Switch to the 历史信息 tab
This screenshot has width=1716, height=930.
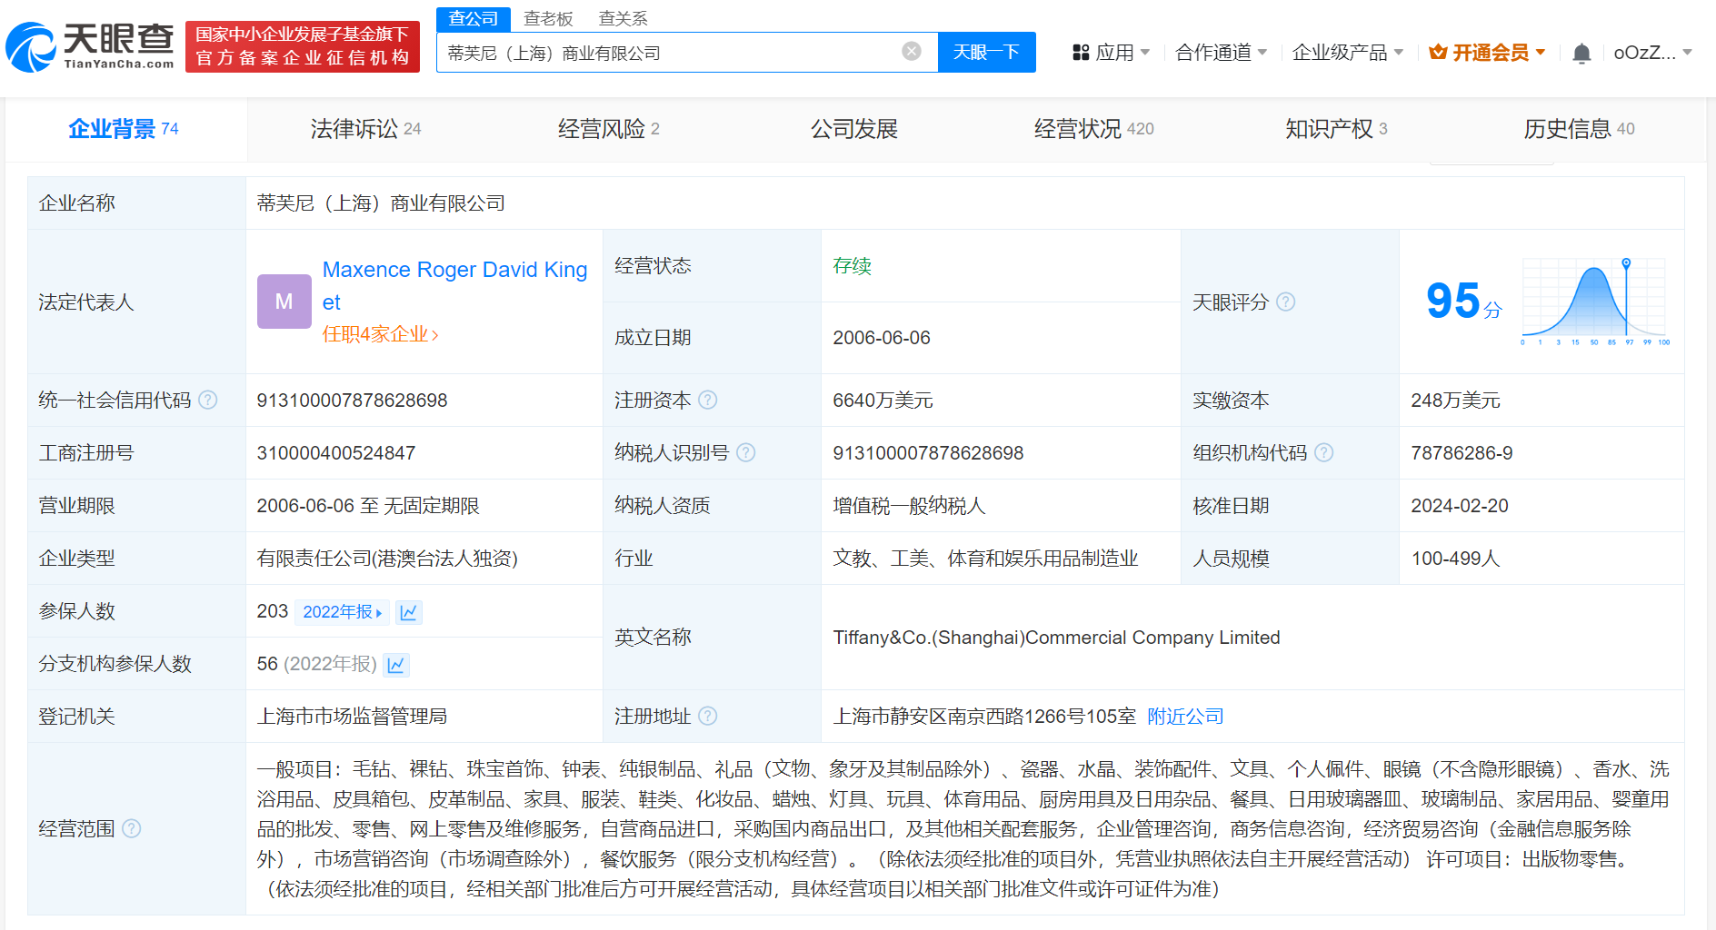pyautogui.click(x=1579, y=129)
